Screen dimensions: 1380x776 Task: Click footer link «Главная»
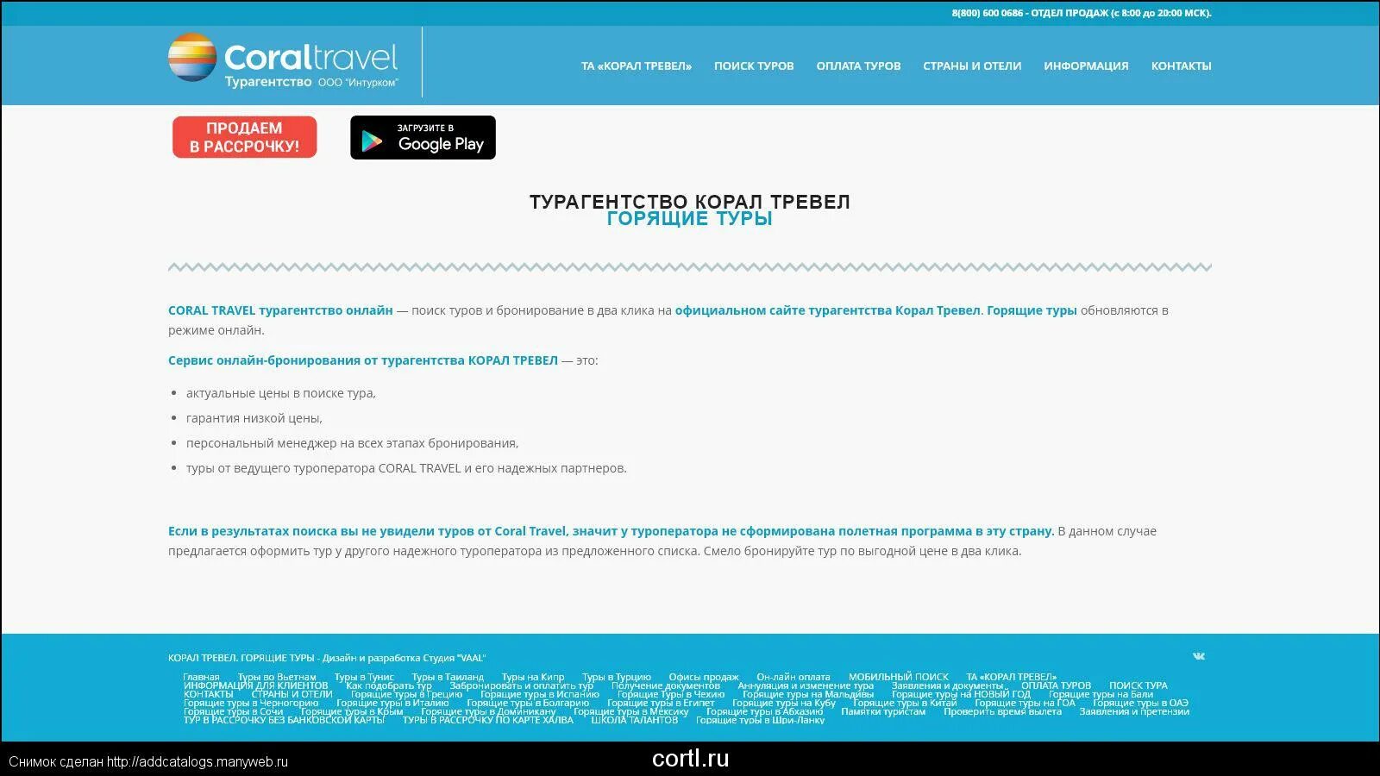[x=201, y=677]
